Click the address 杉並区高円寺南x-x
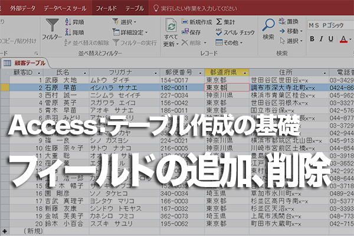 tap(279, 201)
